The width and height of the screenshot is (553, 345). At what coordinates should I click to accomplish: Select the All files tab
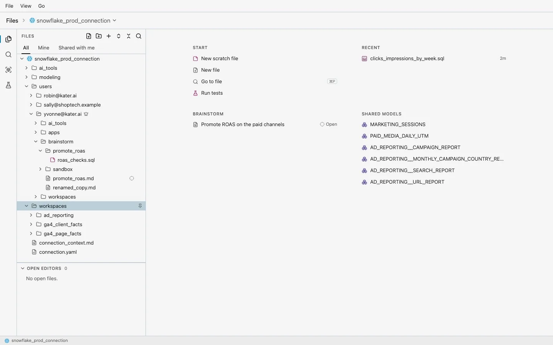[x=26, y=48]
